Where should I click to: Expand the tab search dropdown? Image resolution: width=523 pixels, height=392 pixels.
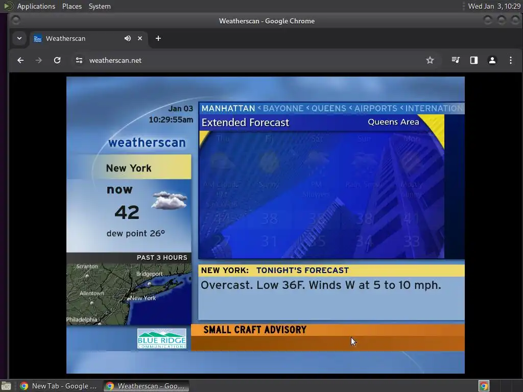pos(19,38)
